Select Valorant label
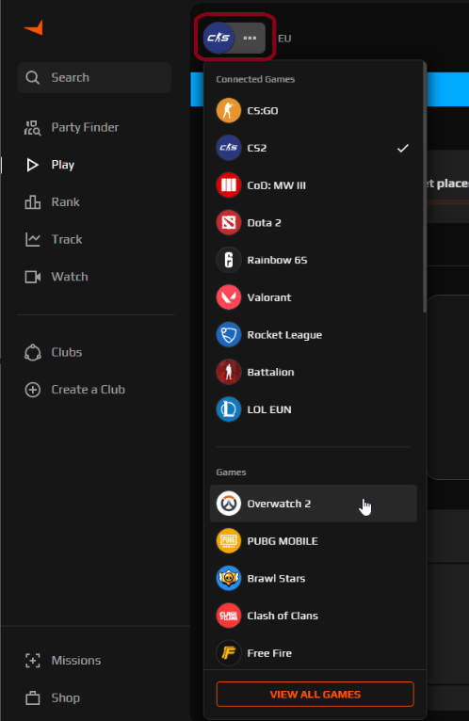This screenshot has width=469, height=721. [269, 297]
